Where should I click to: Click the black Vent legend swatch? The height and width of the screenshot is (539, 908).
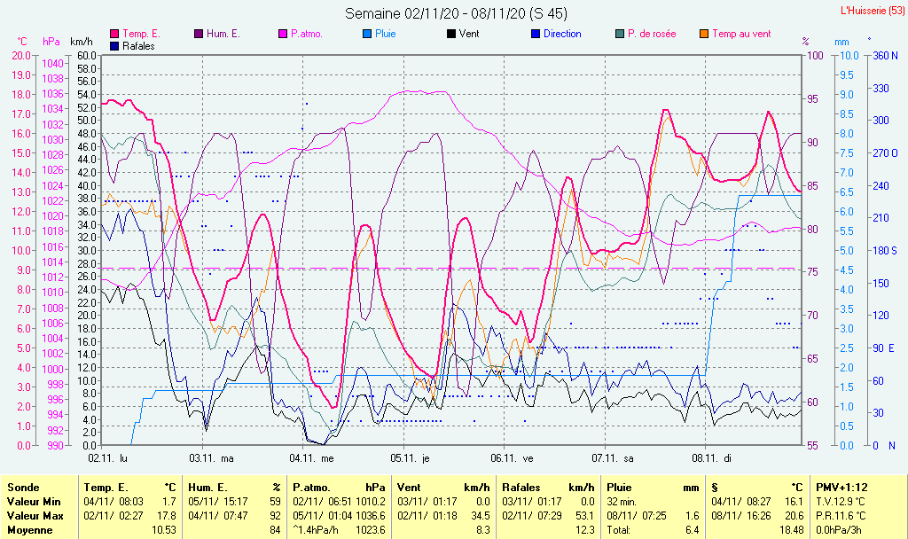click(451, 35)
